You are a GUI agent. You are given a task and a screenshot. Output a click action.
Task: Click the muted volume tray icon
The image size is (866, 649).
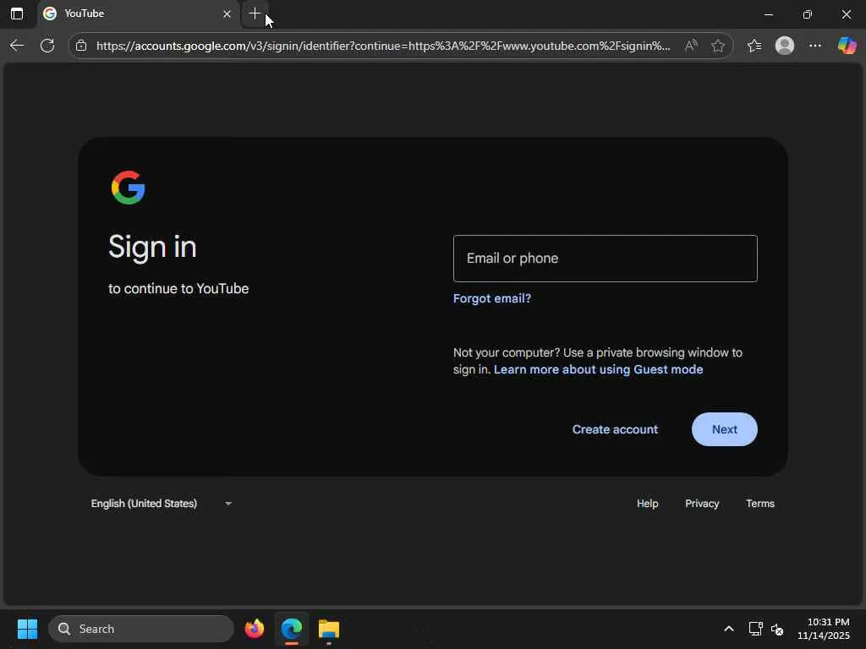[x=777, y=629]
